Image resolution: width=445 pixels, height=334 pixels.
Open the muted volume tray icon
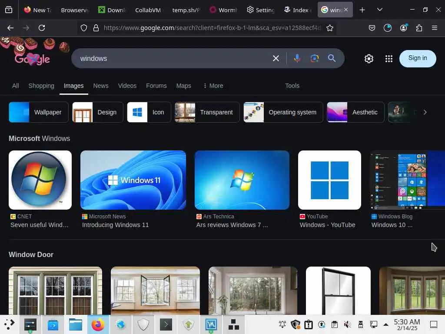(x=347, y=324)
